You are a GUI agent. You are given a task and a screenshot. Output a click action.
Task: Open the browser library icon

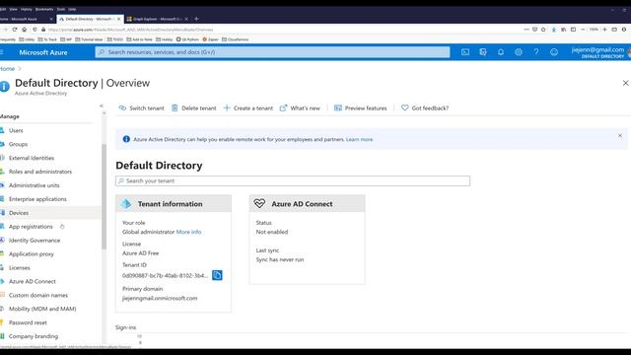(563, 30)
